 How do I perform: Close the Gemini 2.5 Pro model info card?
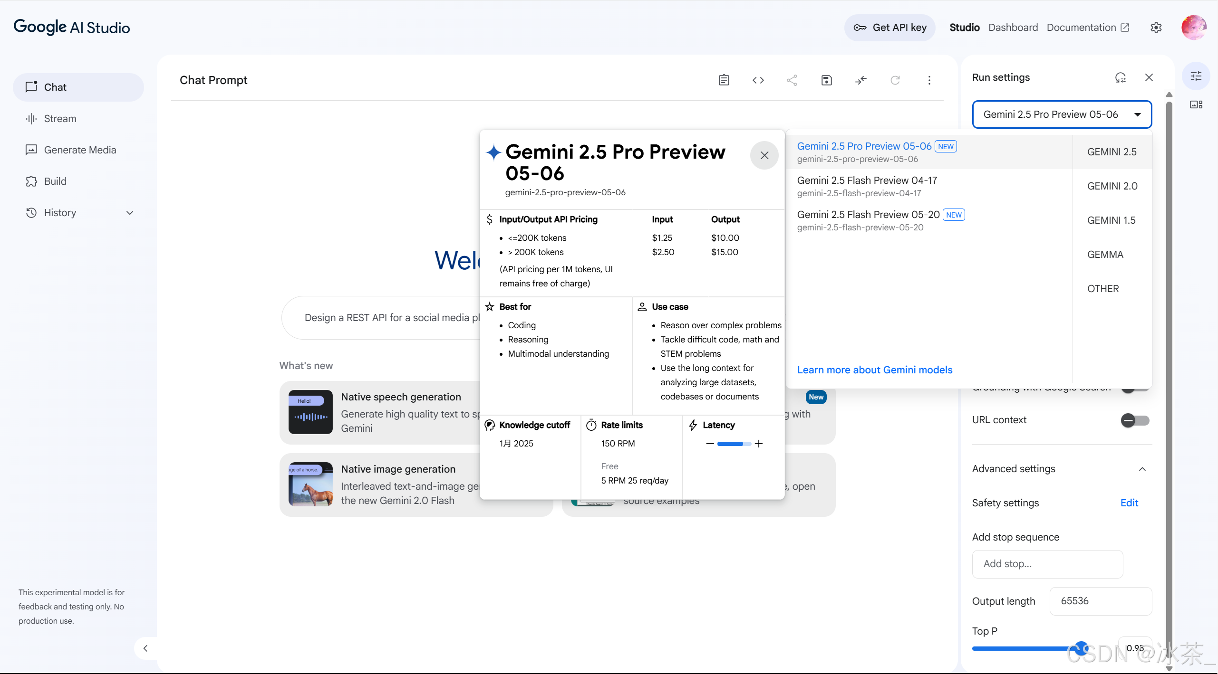(x=764, y=155)
